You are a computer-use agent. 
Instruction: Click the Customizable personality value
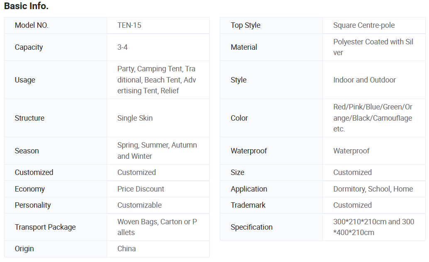click(x=139, y=205)
